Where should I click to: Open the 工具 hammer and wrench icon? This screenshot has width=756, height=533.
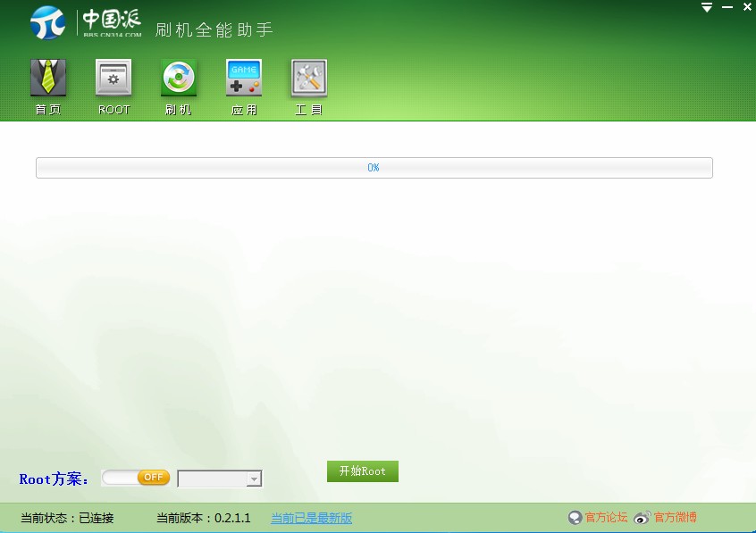pos(309,78)
